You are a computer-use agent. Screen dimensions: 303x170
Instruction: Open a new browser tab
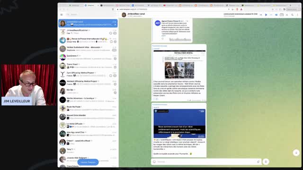[x=290, y=5]
